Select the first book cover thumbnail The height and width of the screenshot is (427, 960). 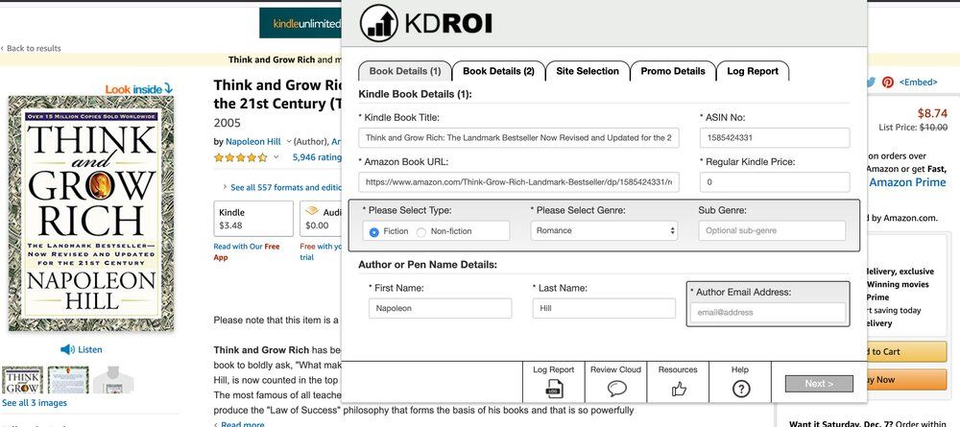tap(23, 380)
